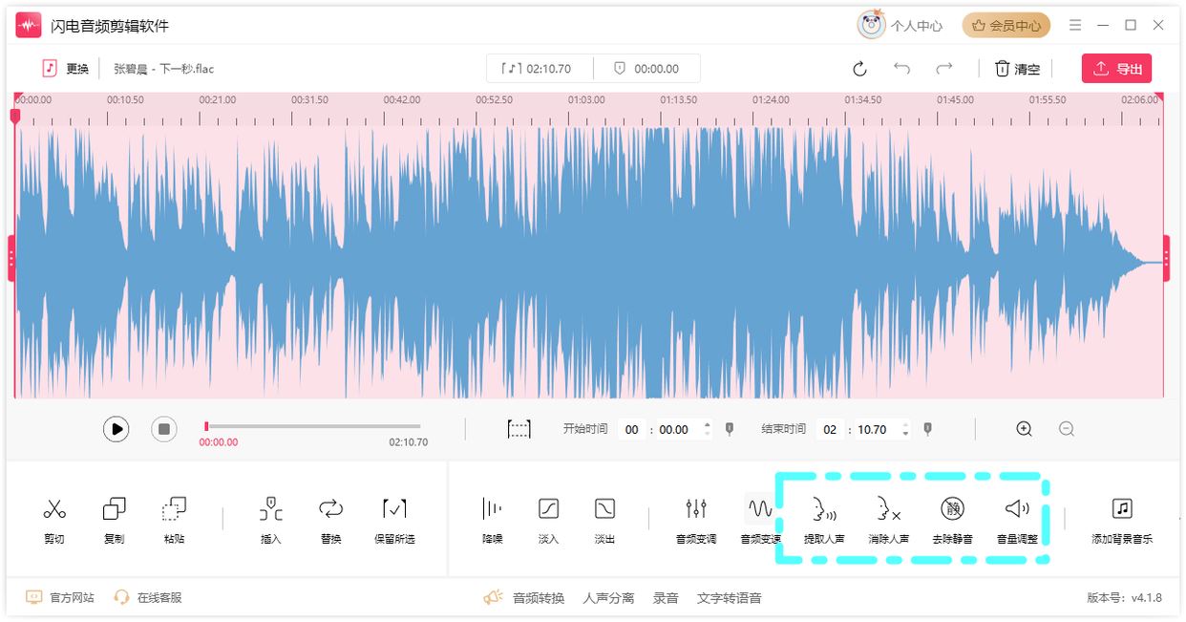Click the red 导出 export button
1186x622 pixels.
tap(1116, 69)
